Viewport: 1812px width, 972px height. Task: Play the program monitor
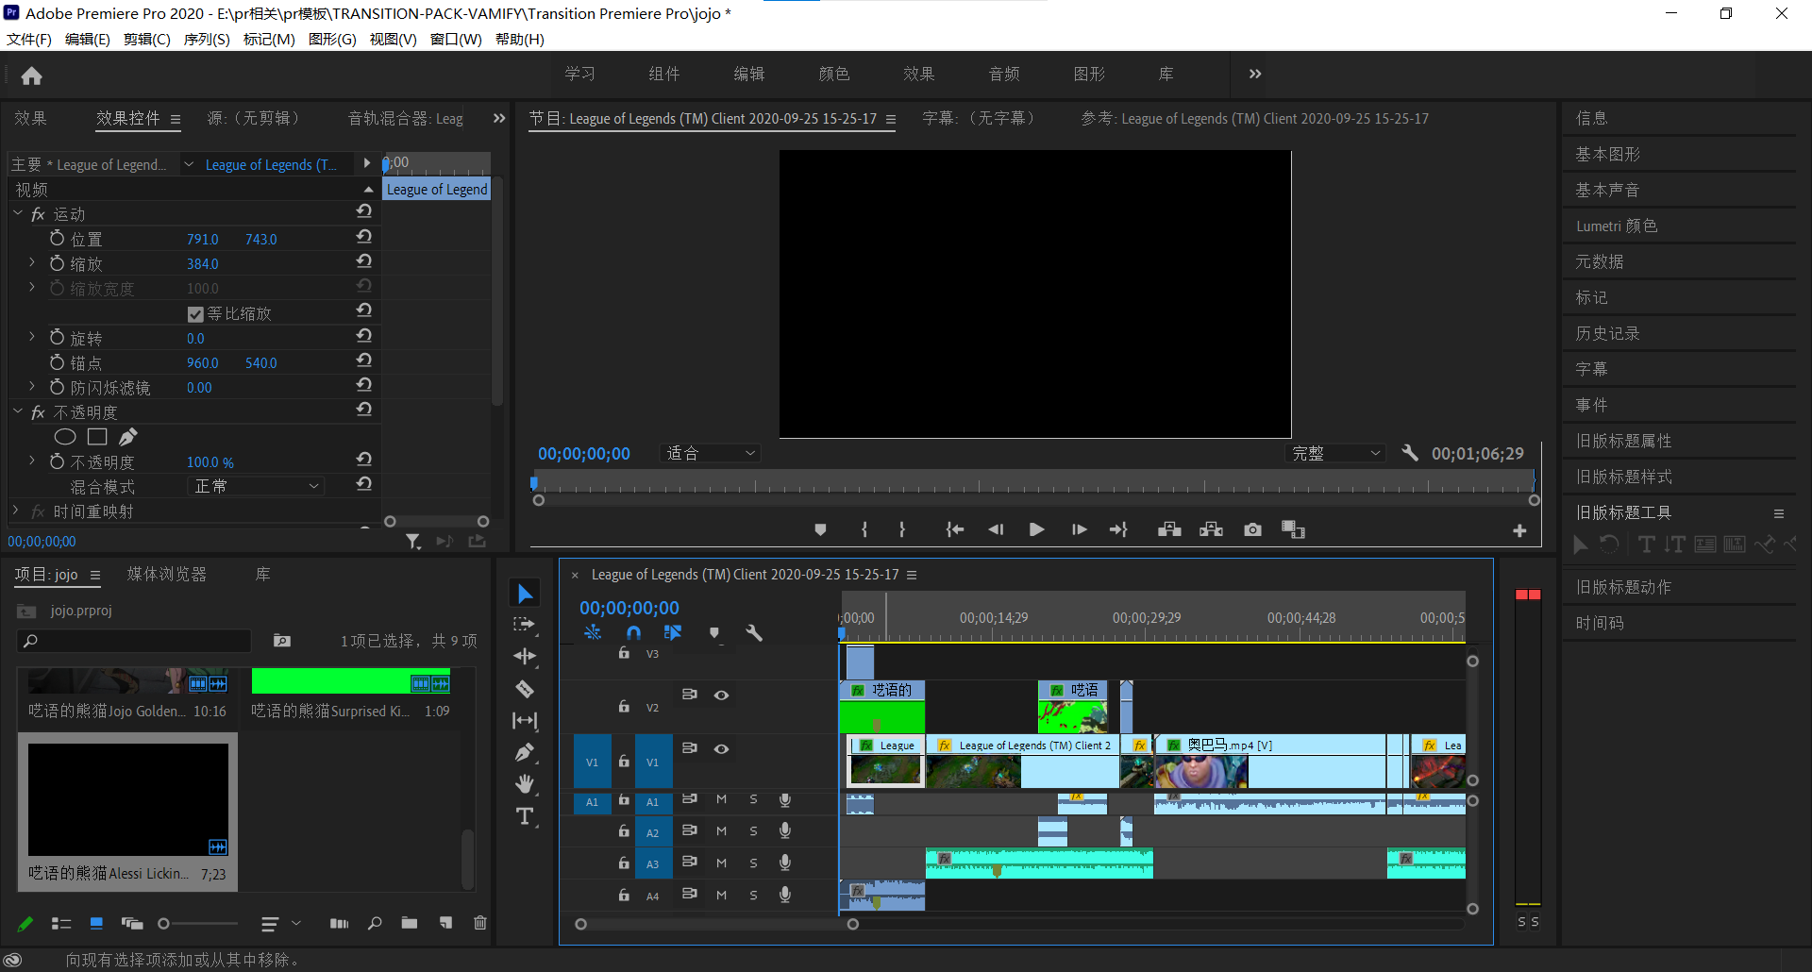coord(1036,529)
